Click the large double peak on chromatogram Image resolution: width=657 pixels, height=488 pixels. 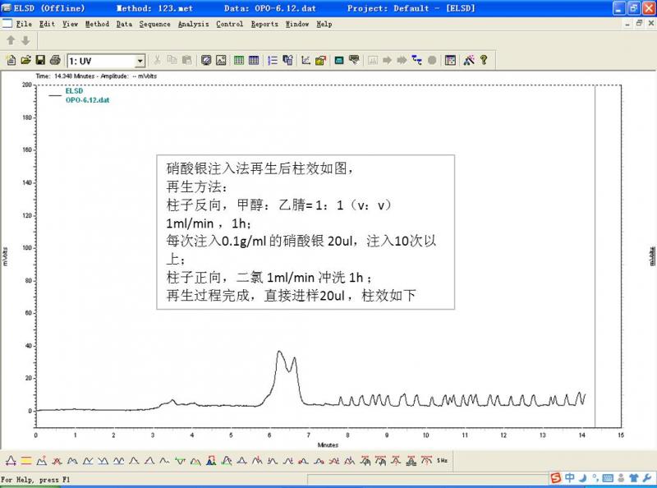coord(286,377)
